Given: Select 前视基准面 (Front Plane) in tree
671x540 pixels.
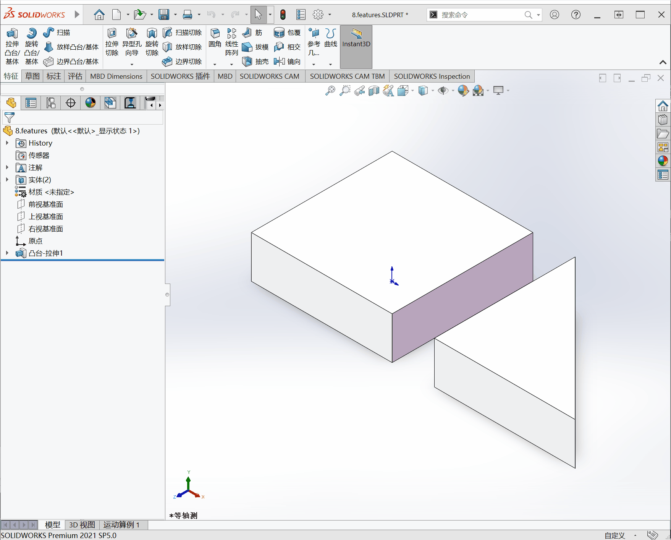Looking at the screenshot, I should click(46, 204).
